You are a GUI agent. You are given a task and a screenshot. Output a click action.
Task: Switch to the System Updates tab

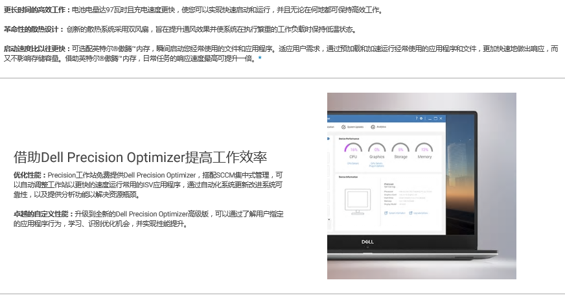354,126
